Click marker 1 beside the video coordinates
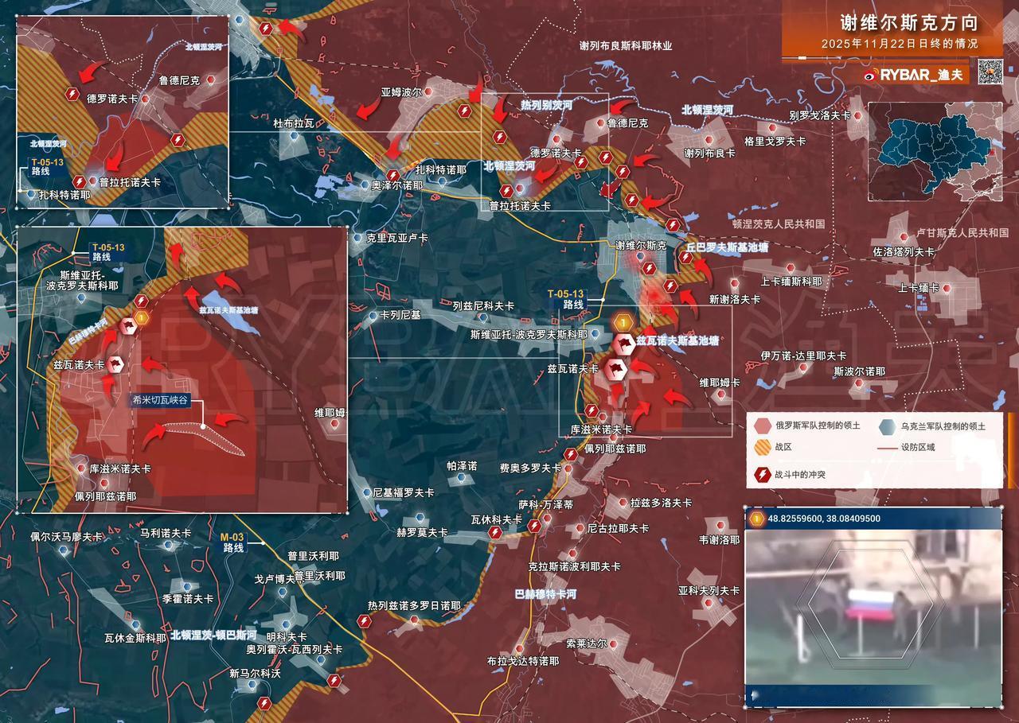The image size is (1019, 723). pyautogui.click(x=756, y=519)
